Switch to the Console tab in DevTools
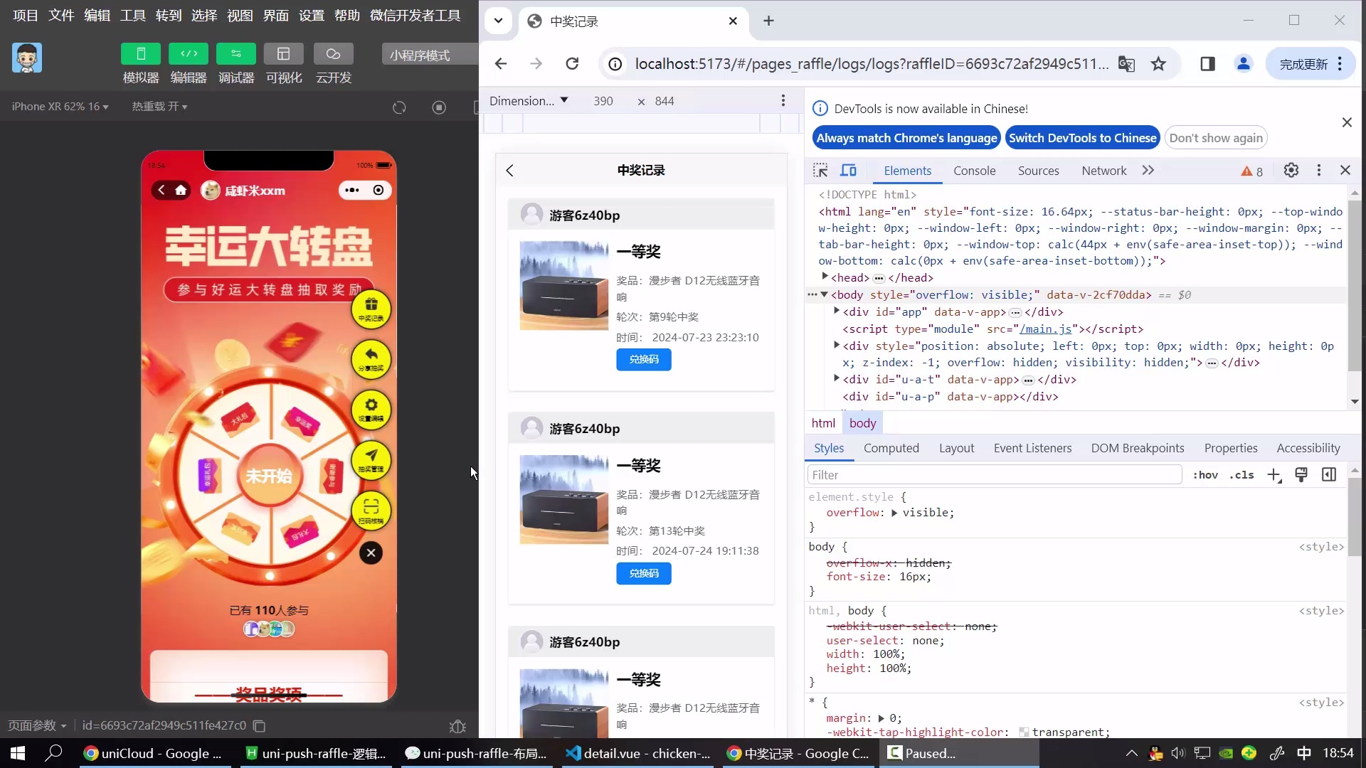This screenshot has width=1366, height=768. [974, 171]
